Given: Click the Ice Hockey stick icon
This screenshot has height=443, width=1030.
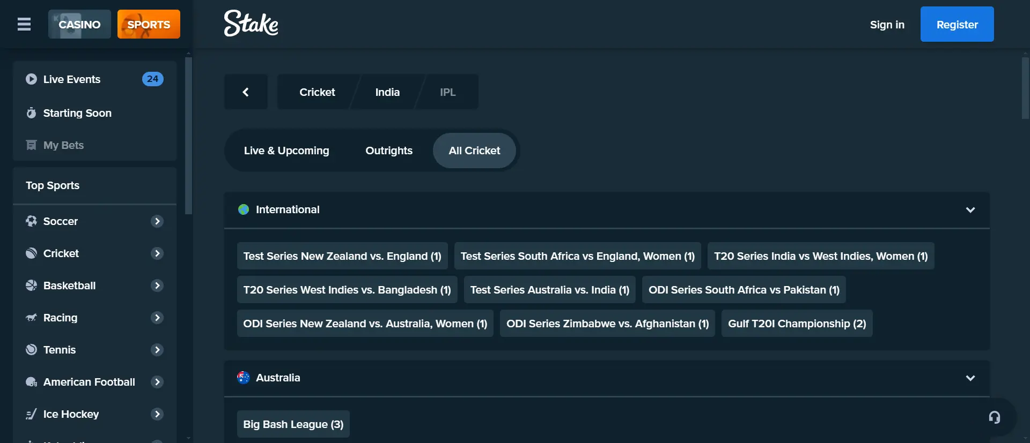Looking at the screenshot, I should pyautogui.click(x=31, y=414).
